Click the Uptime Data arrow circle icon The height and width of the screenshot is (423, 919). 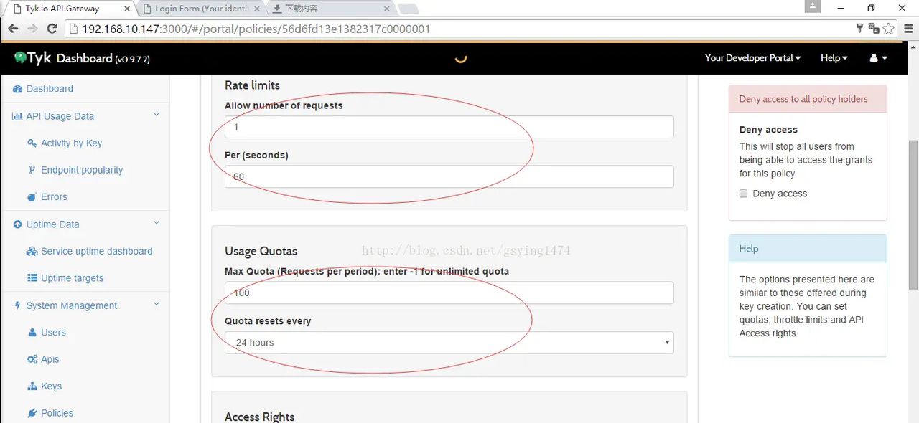[x=18, y=224]
